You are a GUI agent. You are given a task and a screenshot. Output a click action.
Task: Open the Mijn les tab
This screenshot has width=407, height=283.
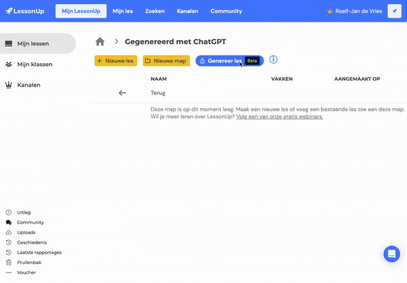click(123, 11)
